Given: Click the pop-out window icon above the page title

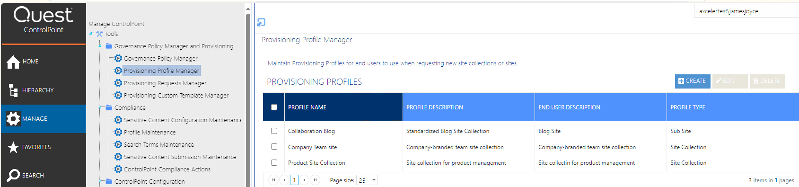Looking at the screenshot, I should pyautogui.click(x=261, y=22).
